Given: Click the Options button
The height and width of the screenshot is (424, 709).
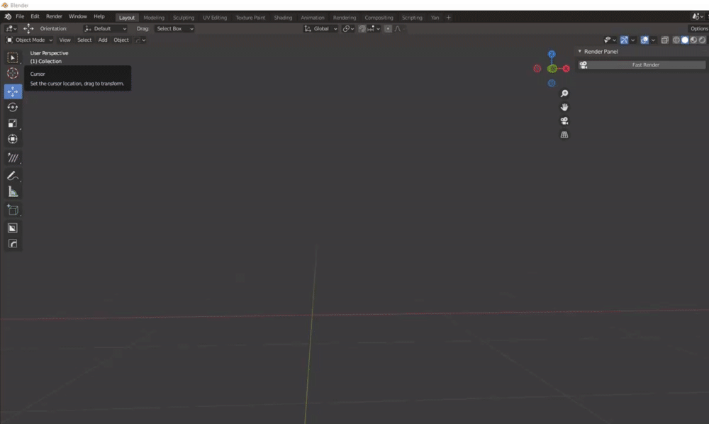Looking at the screenshot, I should point(698,28).
